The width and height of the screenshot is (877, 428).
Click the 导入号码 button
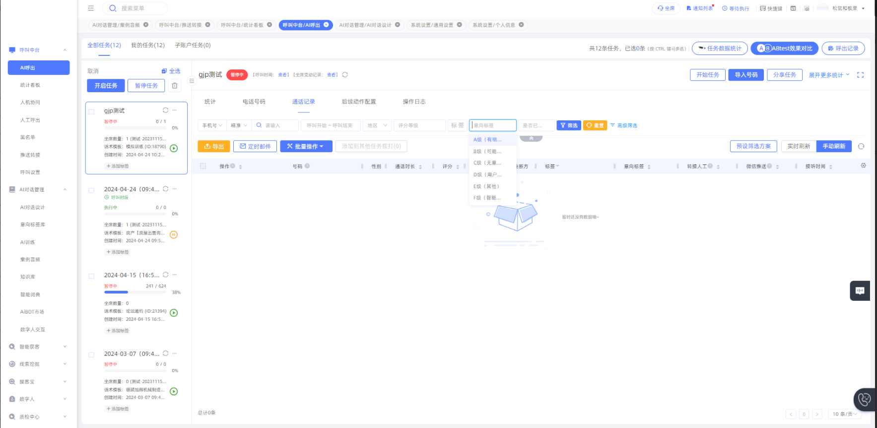click(745, 75)
